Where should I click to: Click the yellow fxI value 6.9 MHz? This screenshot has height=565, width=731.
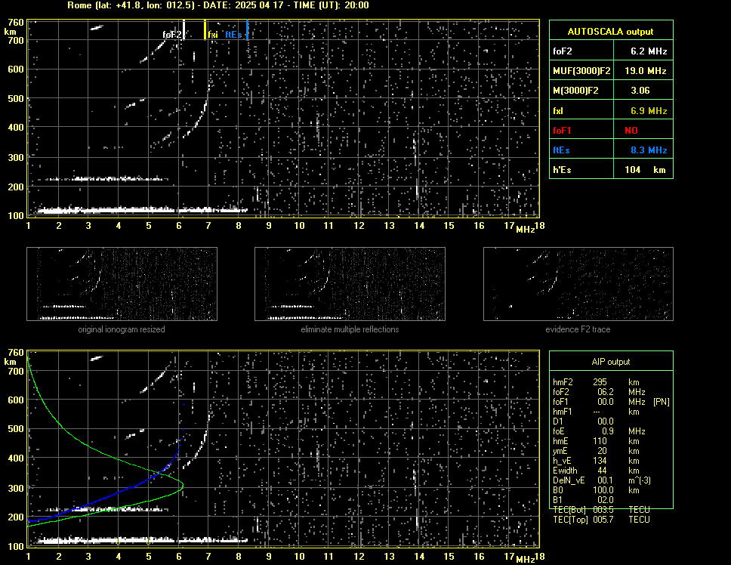pyautogui.click(x=649, y=111)
